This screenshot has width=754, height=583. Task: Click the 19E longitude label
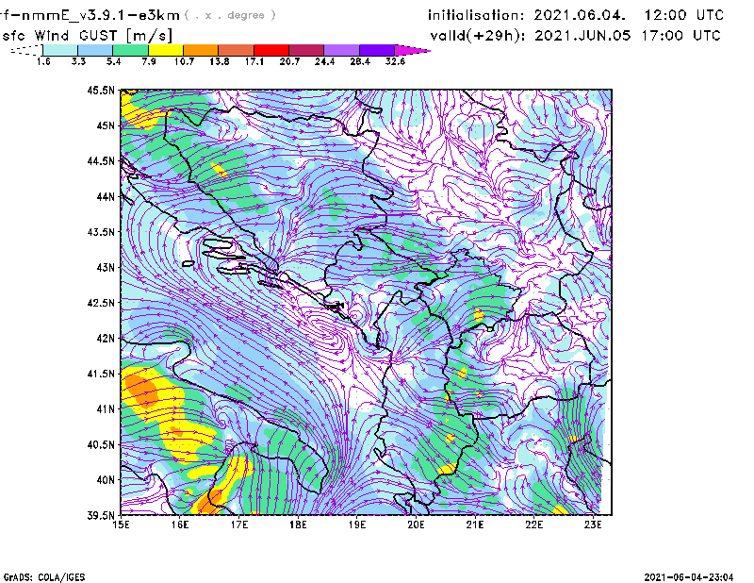(x=357, y=525)
